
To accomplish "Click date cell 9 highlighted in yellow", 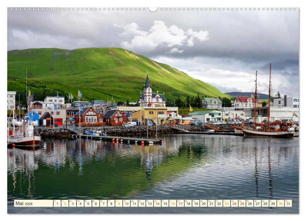I will pos(119,203).
